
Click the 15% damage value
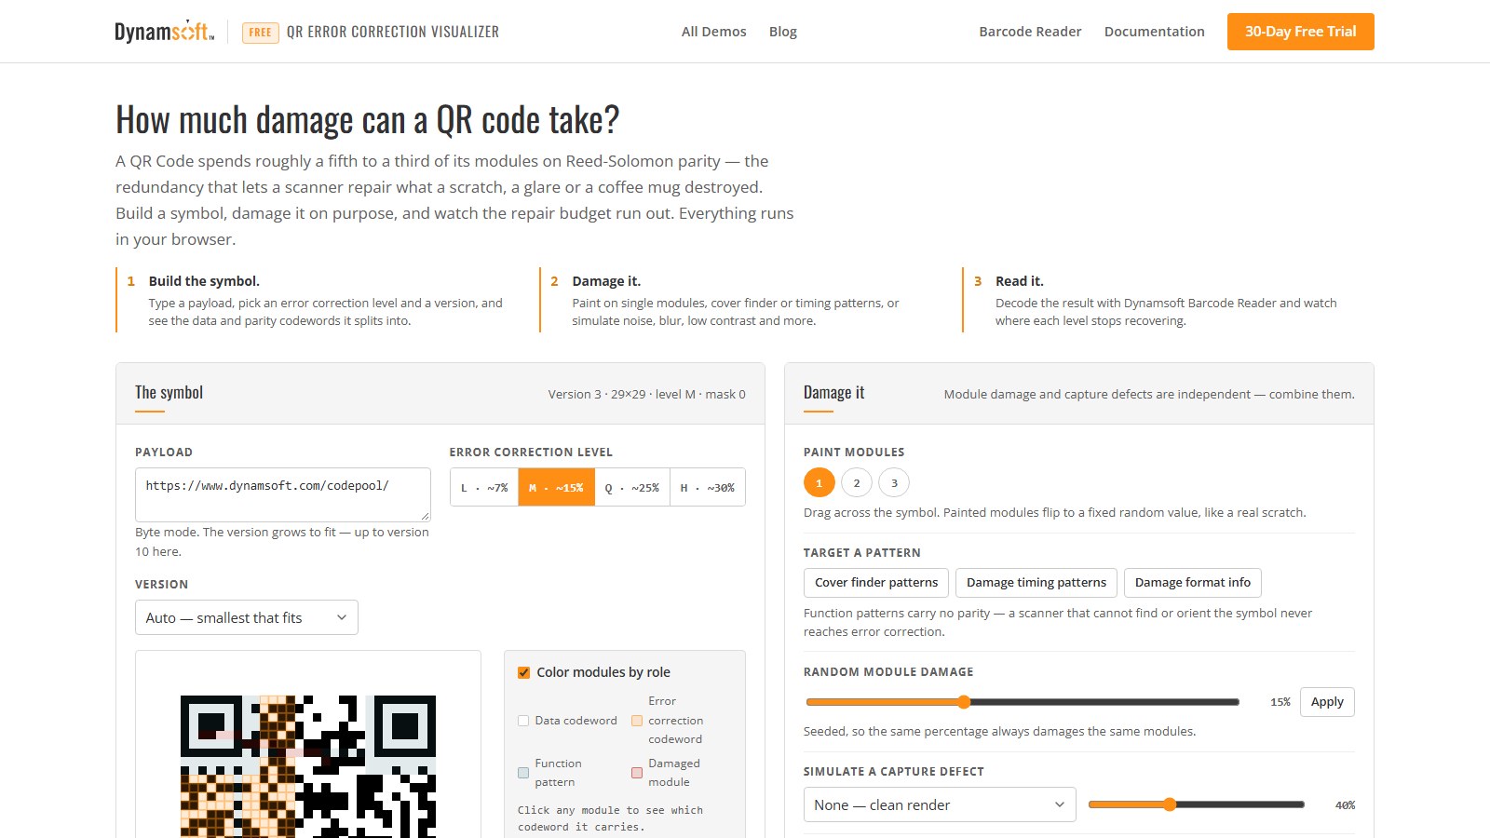coord(1280,702)
